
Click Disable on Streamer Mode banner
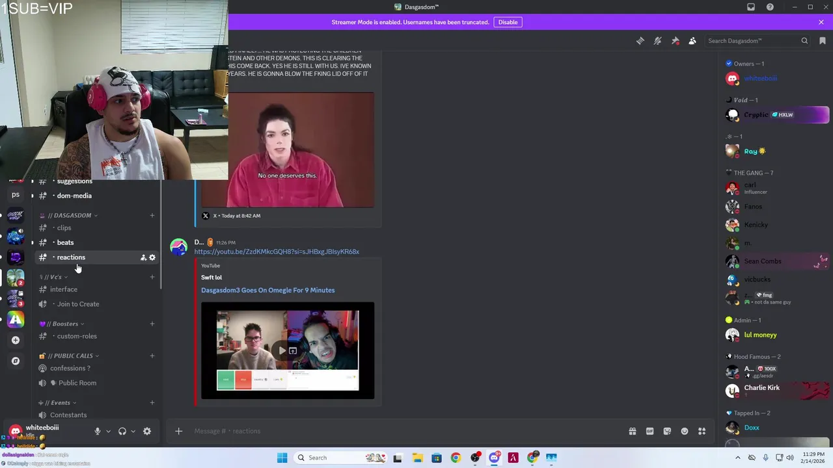pos(508,22)
